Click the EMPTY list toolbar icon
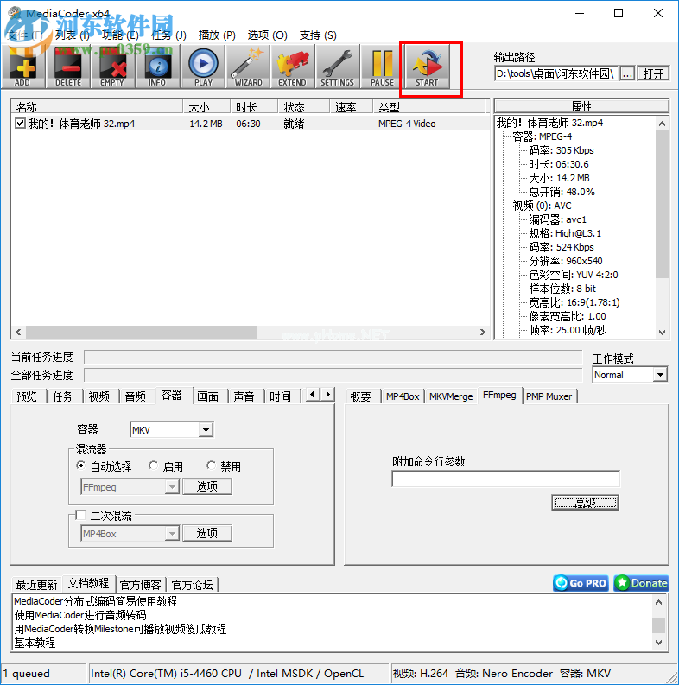This screenshot has height=685, width=679. [x=112, y=67]
